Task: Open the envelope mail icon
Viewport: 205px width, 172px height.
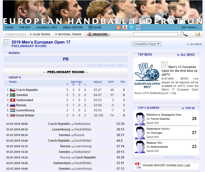Action: tap(198, 34)
